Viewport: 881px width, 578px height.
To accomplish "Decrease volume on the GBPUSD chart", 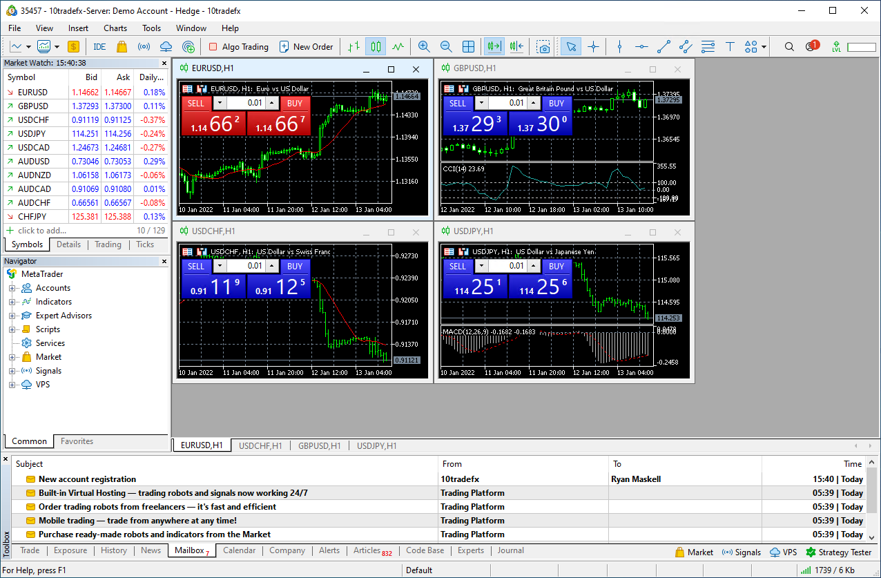I will [x=481, y=103].
